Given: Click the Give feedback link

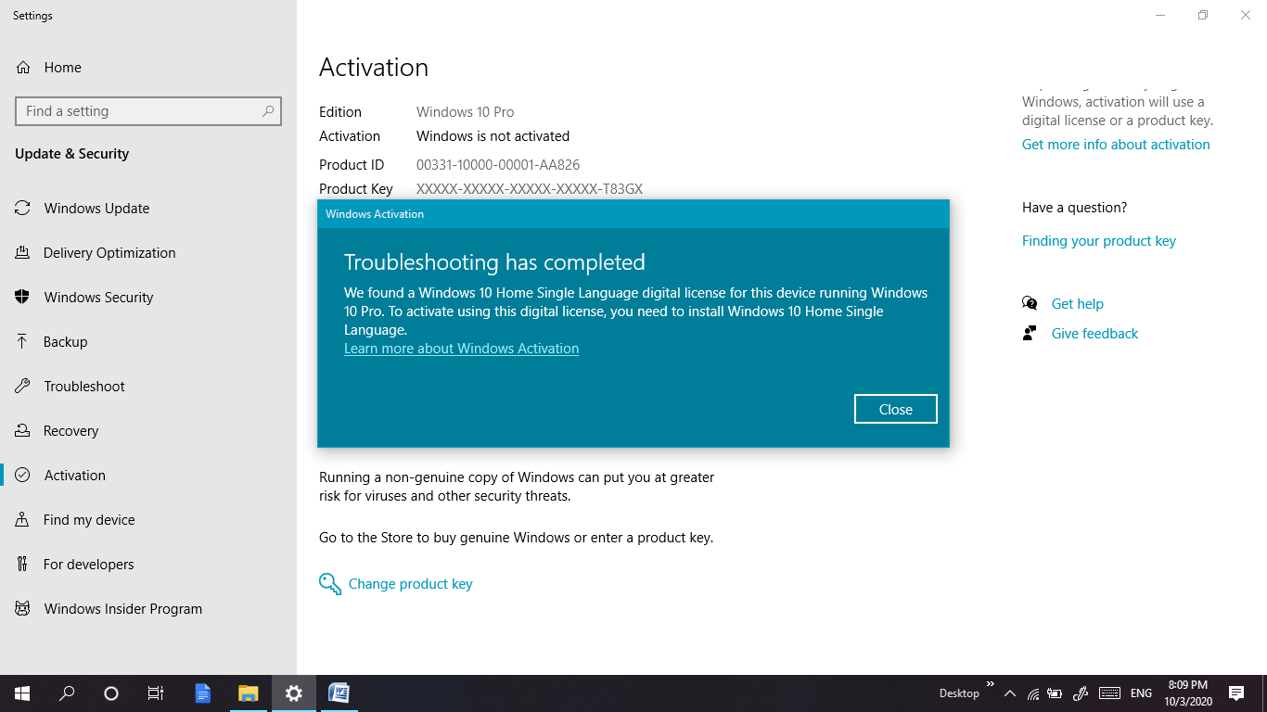Looking at the screenshot, I should pyautogui.click(x=1094, y=334).
